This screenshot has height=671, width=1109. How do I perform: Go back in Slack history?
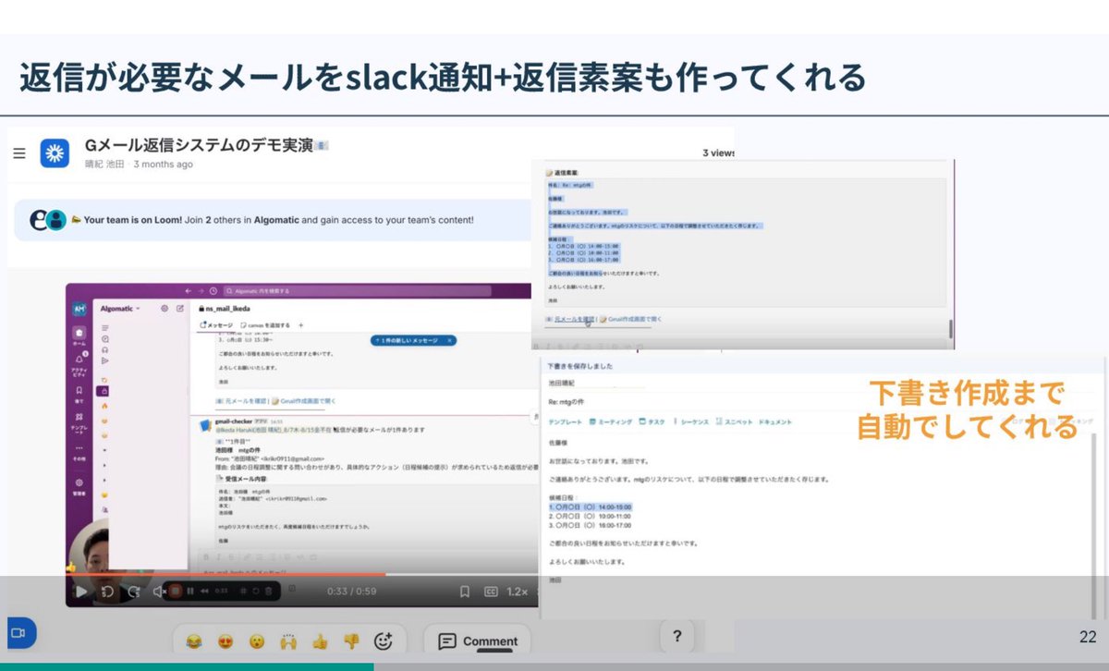(189, 290)
